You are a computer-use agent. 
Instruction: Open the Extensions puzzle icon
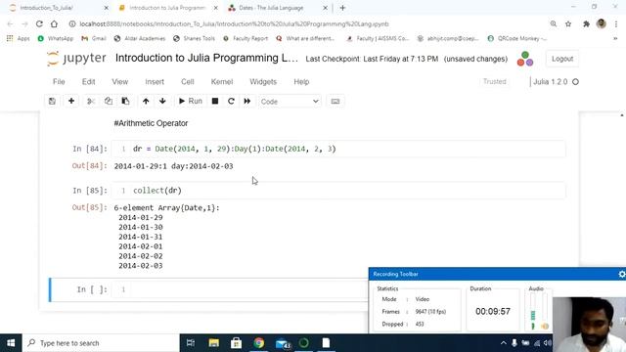[586, 23]
